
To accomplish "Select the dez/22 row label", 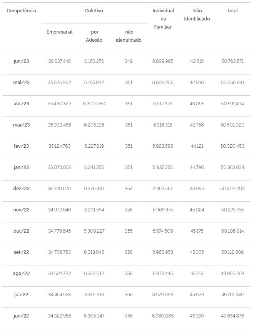I will coord(21,189).
